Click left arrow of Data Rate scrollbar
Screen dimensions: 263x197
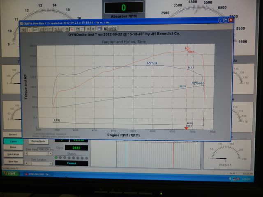pos(26,153)
